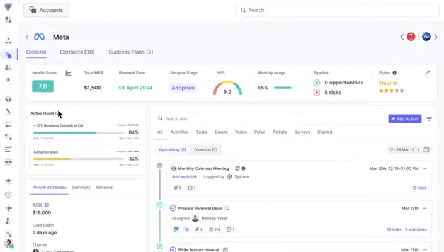Click the Adoption plan progress bar

(x=79, y=159)
